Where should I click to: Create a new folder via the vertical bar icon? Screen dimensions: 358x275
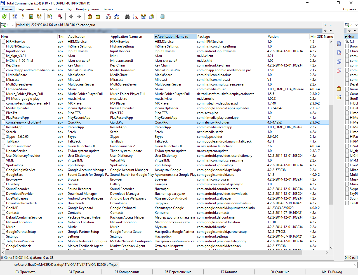coord(339,97)
